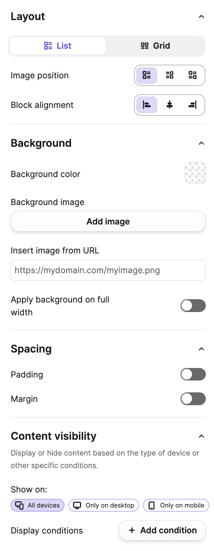The height and width of the screenshot is (551, 214).
Task: Click the Add image button
Action: (x=108, y=221)
